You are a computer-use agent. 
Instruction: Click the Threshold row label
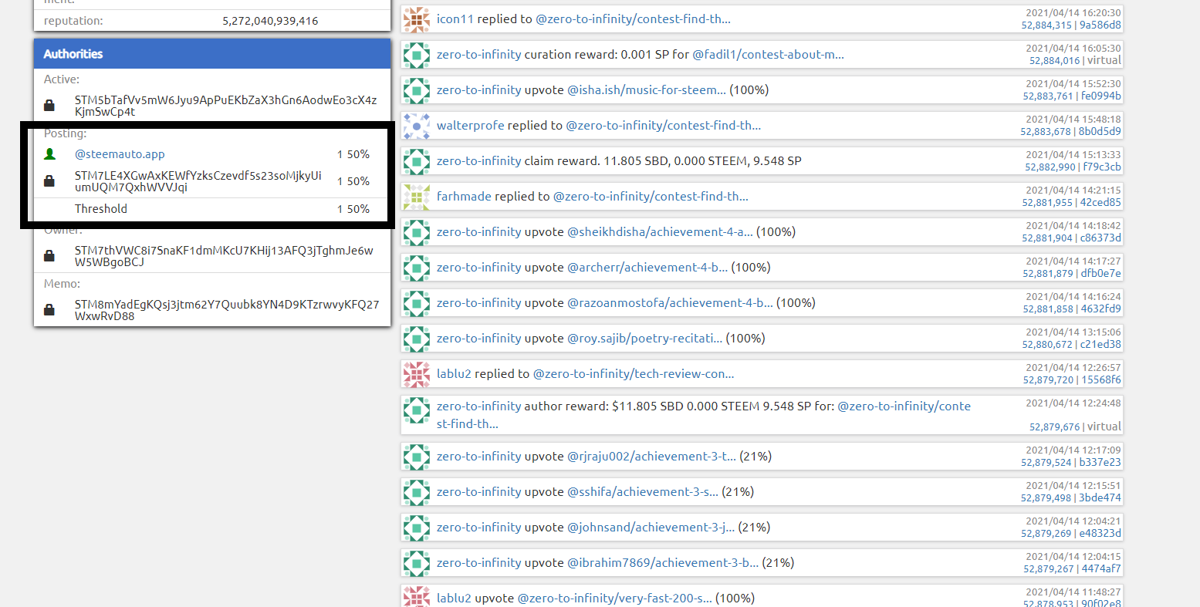[101, 209]
